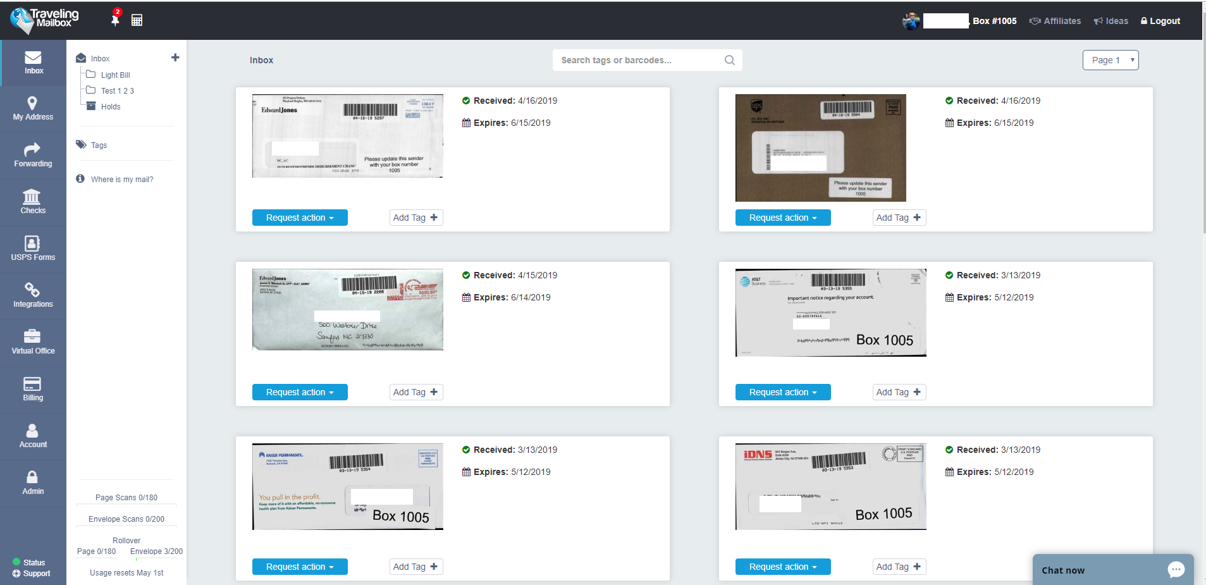Viewport: 1206px width, 585px height.
Task: Open the Holds folder
Action: coord(103,106)
